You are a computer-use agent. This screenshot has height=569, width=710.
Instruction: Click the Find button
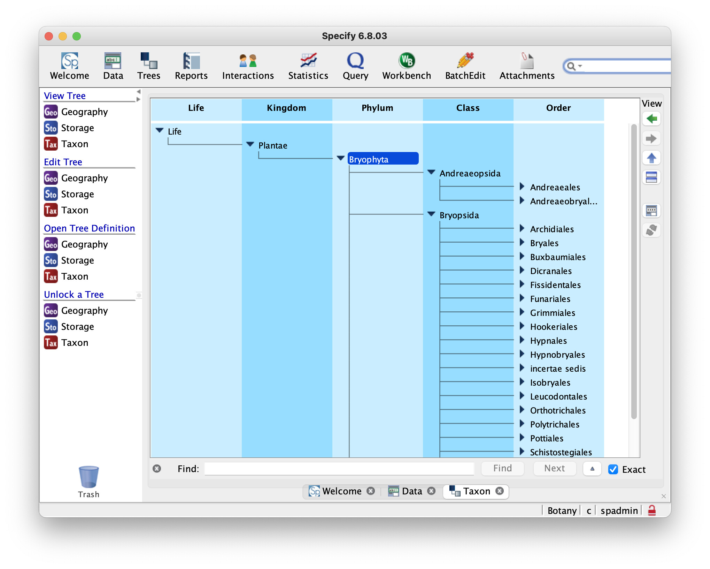click(502, 468)
